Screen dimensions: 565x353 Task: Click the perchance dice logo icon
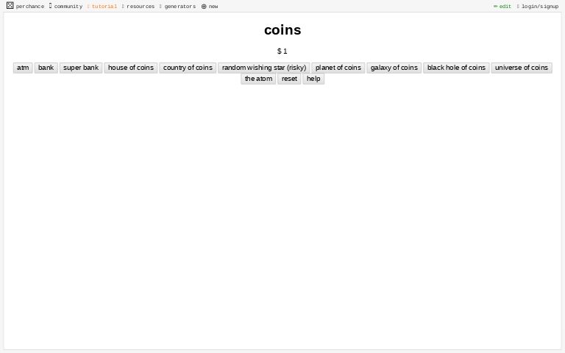point(10,5)
